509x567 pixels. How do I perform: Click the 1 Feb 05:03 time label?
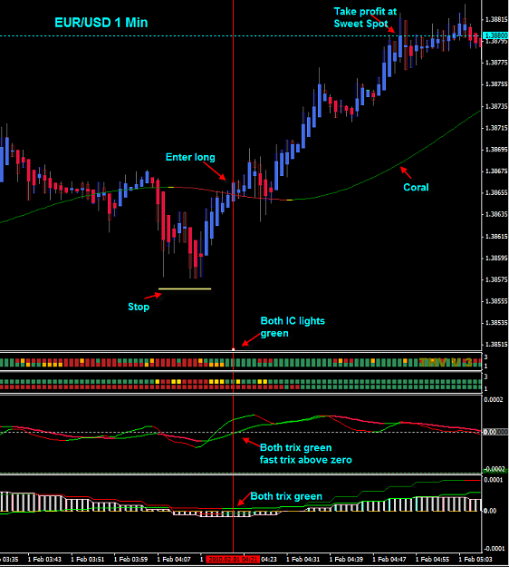tap(475, 560)
